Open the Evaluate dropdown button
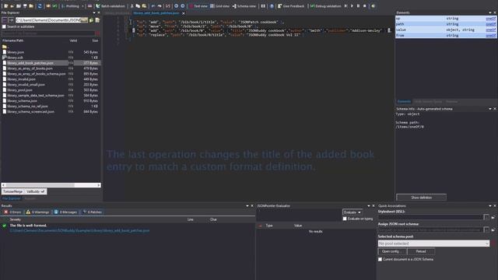498x280 pixels. pyautogui.click(x=352, y=212)
